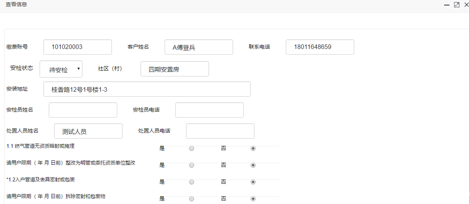This screenshot has height=204, width=470.
Task: Select 否 for 1.1 燃气管道无资质暗封或掩埋
Action: click(253, 148)
